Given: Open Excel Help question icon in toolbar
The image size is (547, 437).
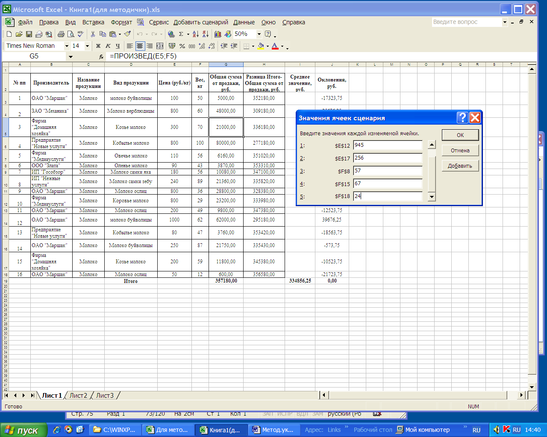Looking at the screenshot, I should (268, 34).
